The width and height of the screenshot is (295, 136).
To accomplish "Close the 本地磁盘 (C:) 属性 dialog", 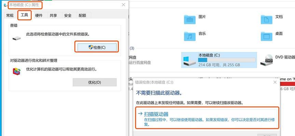I will 123,5.
